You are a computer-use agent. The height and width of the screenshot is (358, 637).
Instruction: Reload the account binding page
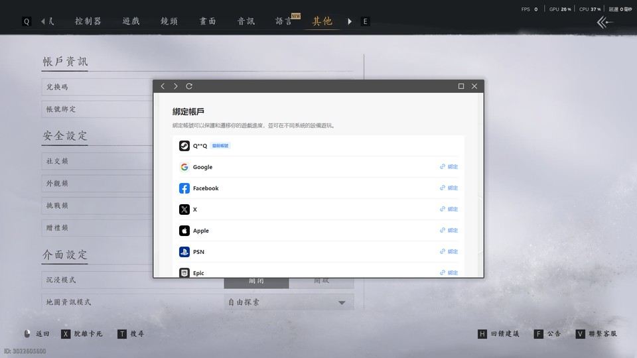click(189, 86)
